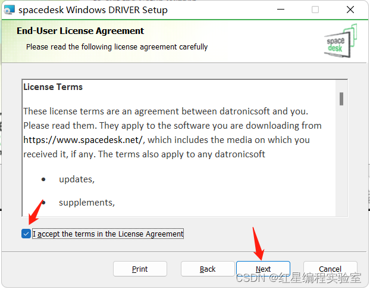370x289 pixels.
Task: Click the spacedesk monitor logo in header
Action: tap(340, 41)
